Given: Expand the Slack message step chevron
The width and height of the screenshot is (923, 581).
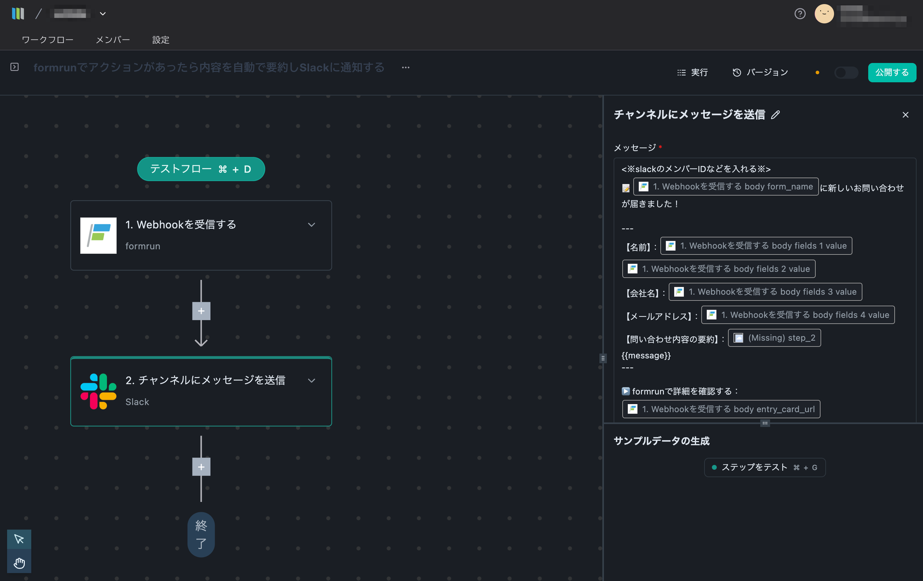Looking at the screenshot, I should 311,380.
